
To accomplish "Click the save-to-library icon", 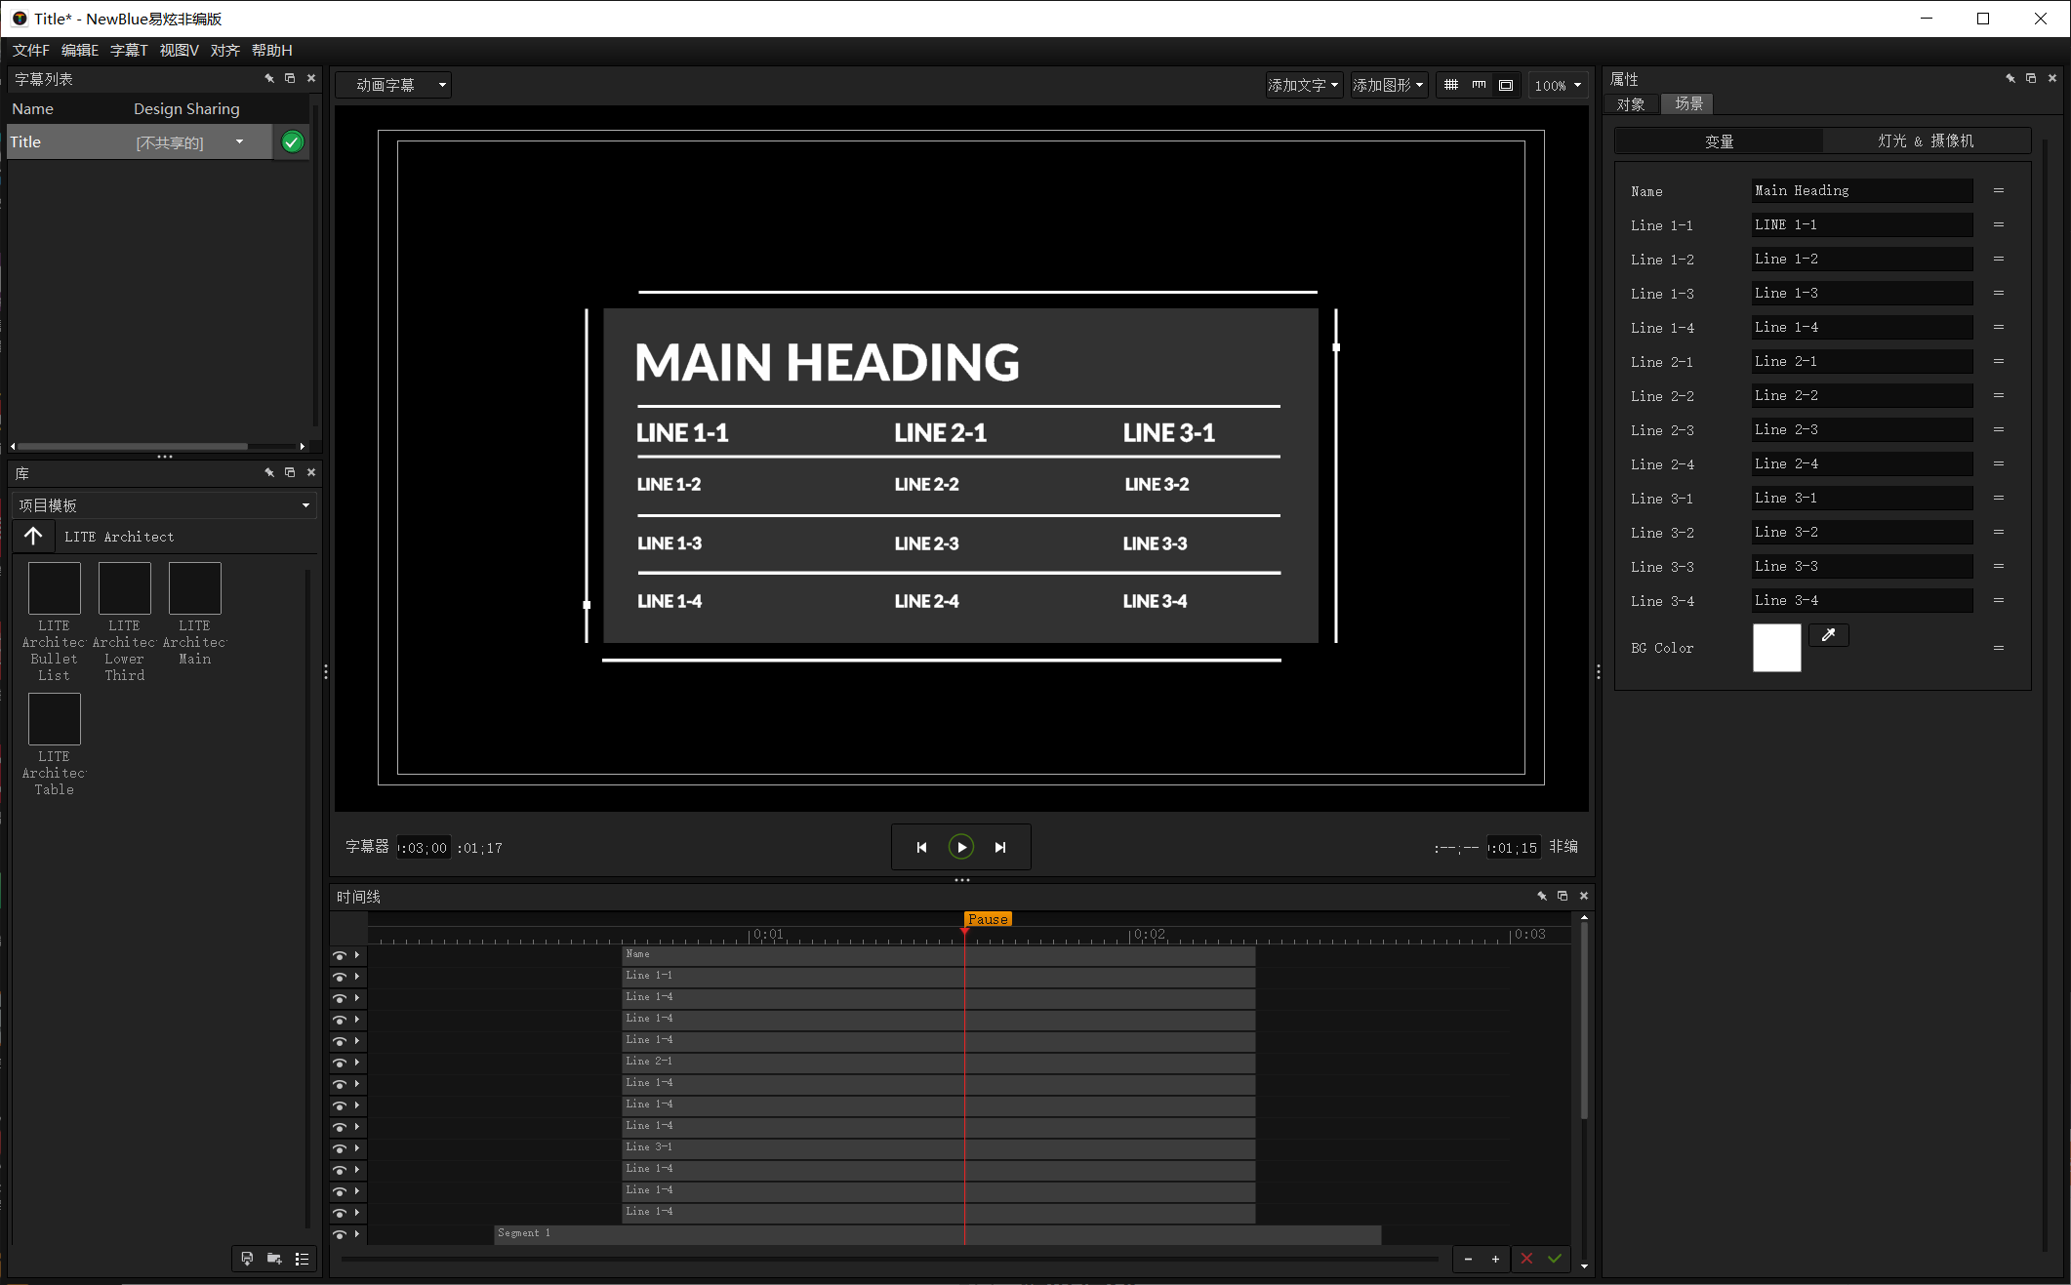I will coord(247,1259).
